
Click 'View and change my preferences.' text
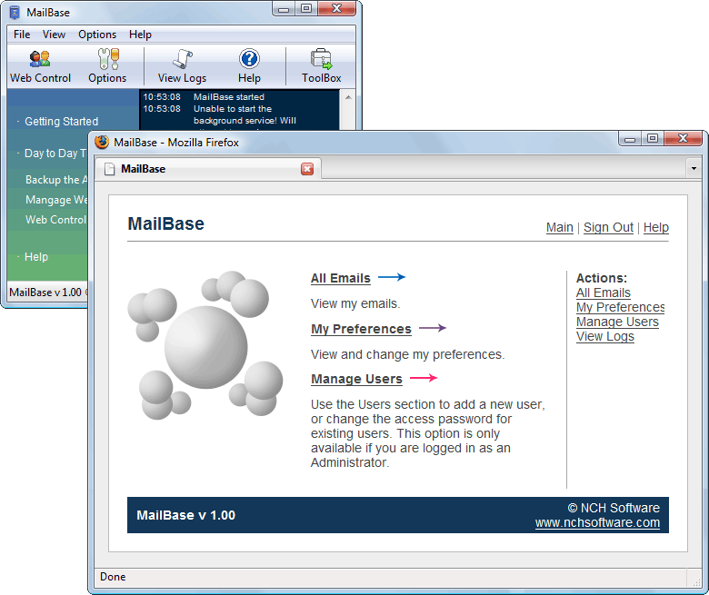click(x=407, y=354)
